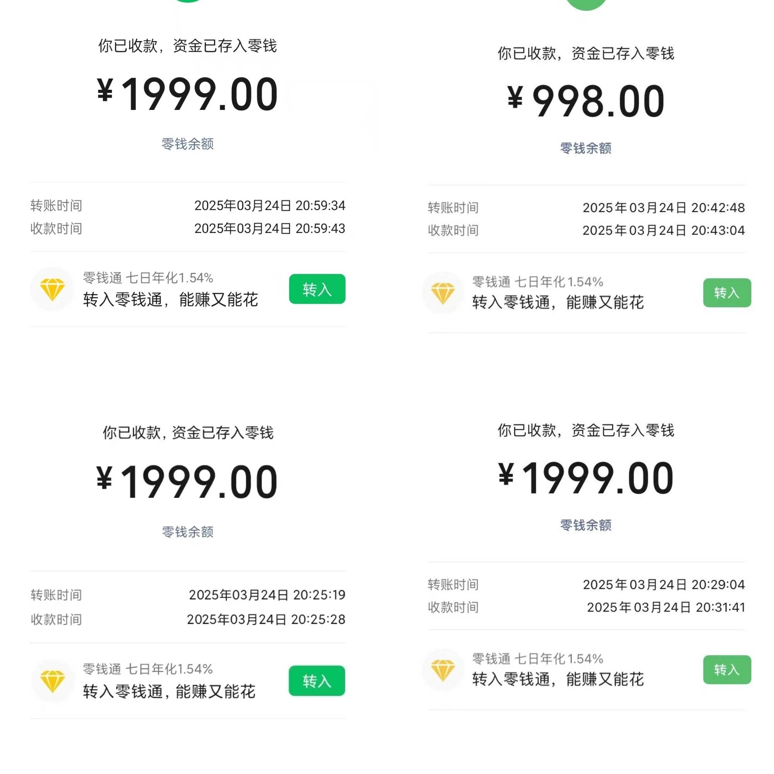Click the receipt time 2025年03月24日 20:43:04
The width and height of the screenshot is (774, 774).
click(x=663, y=230)
